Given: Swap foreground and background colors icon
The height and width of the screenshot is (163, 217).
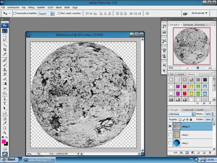Looking at the screenshot, I should point(7,137).
